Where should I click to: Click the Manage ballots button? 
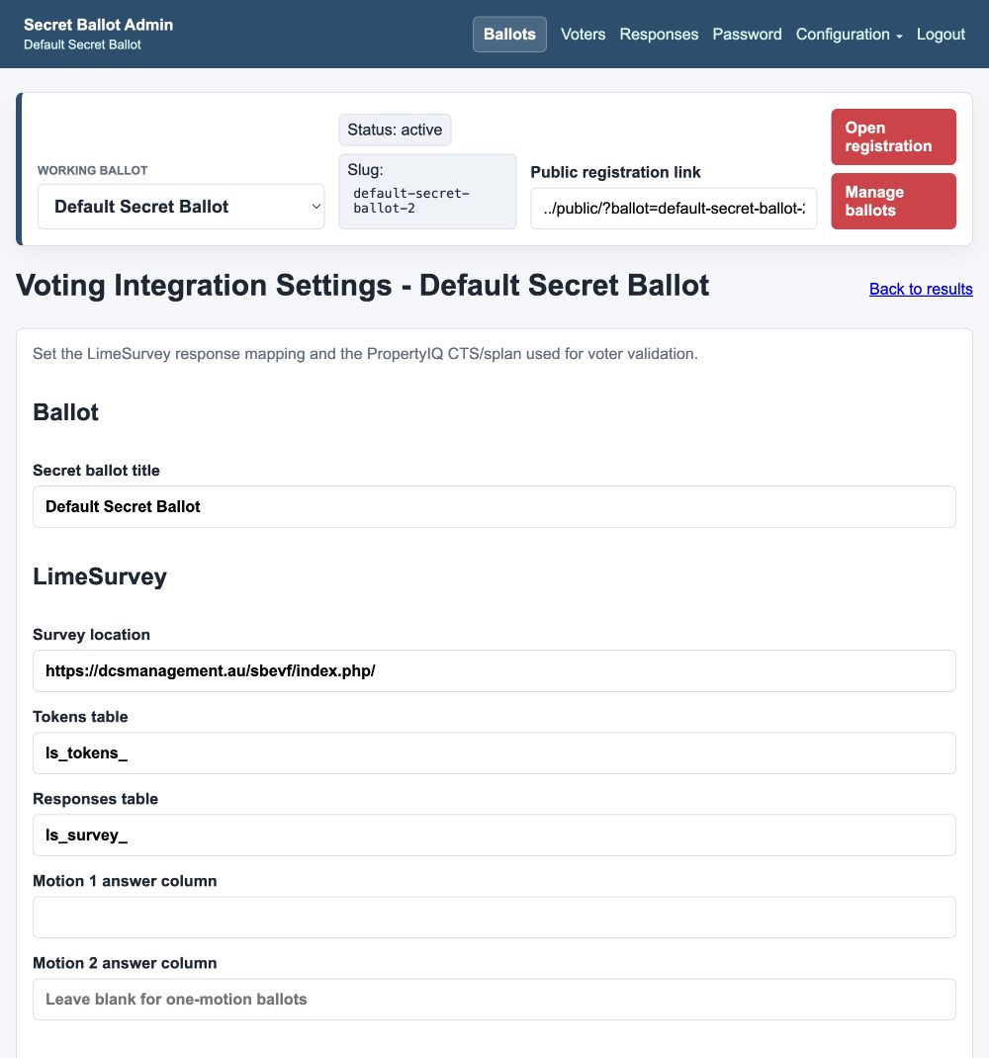point(892,201)
